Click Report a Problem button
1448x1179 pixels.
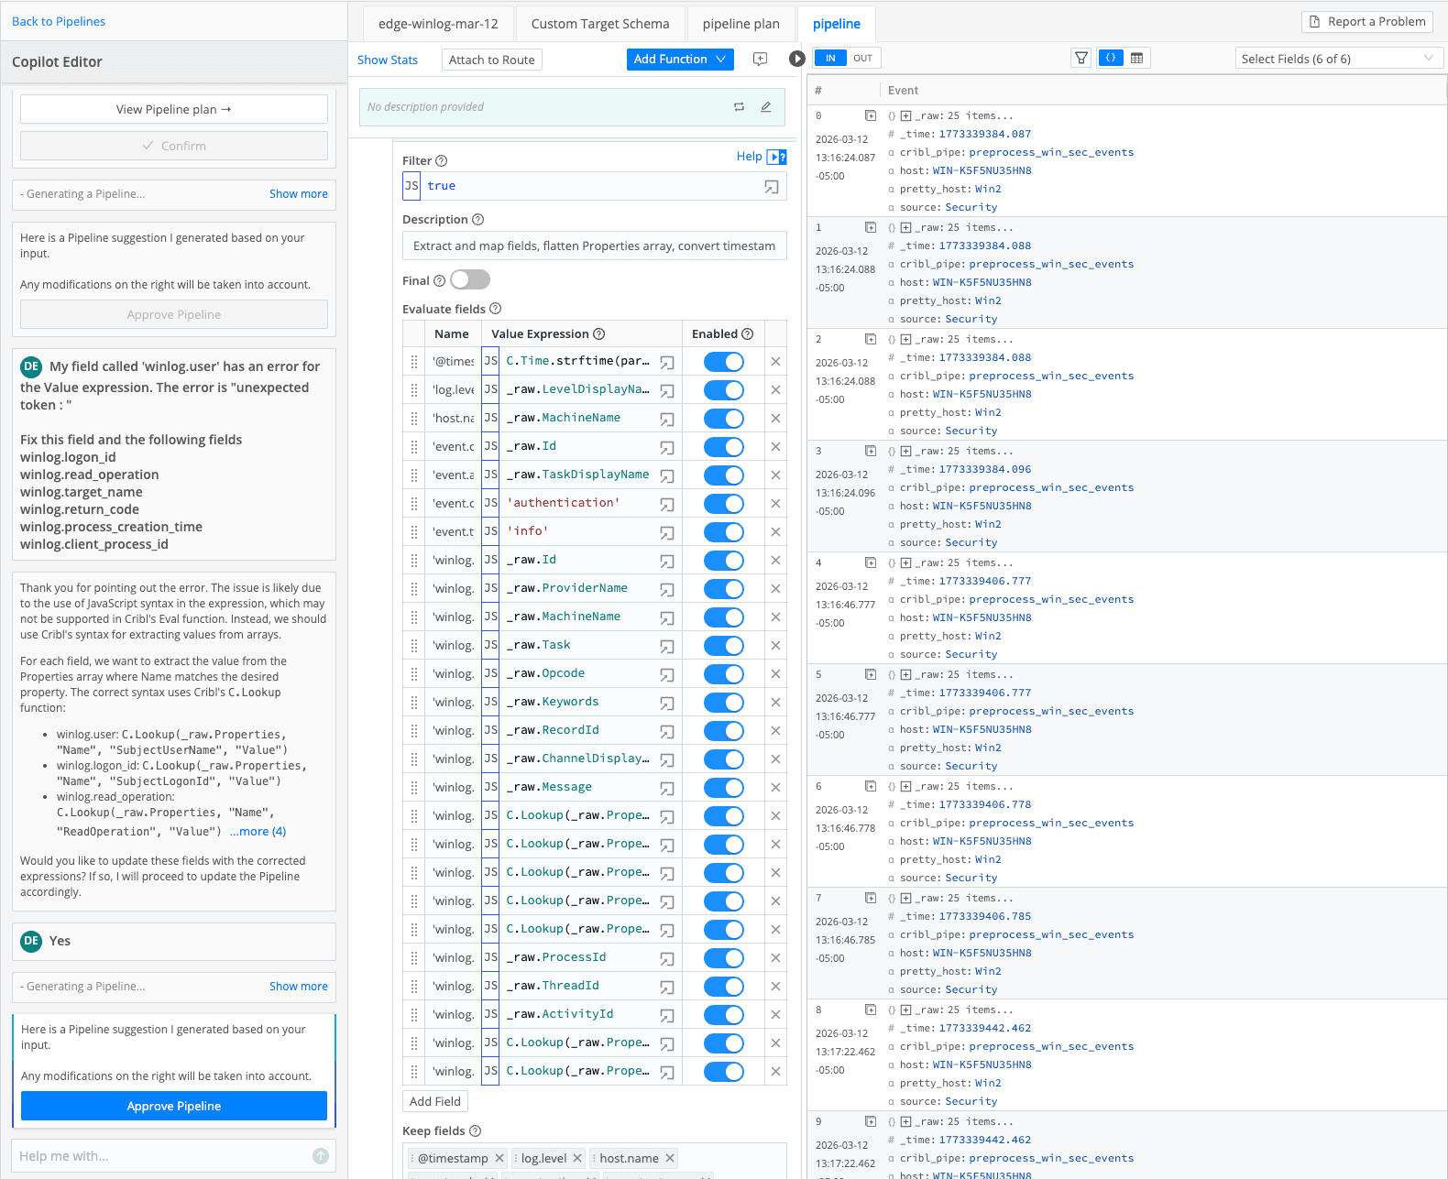point(1367,21)
